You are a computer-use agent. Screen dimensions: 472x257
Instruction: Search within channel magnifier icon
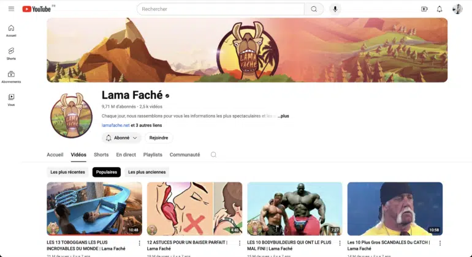click(213, 155)
